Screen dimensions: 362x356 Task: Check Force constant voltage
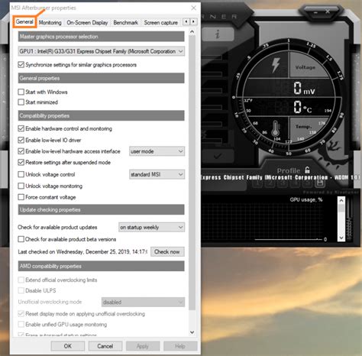click(x=21, y=197)
